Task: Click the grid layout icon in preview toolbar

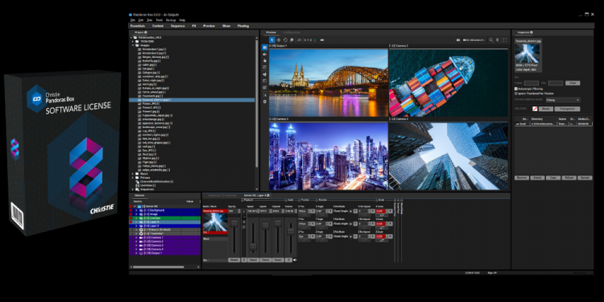Action: (x=458, y=40)
